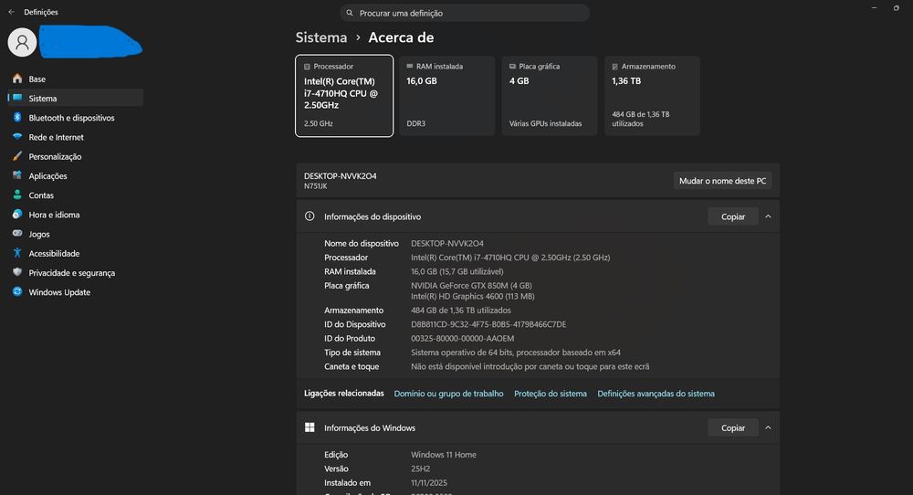The image size is (913, 495).
Task: Click the ID do Dispositivo value
Action: pos(488,324)
